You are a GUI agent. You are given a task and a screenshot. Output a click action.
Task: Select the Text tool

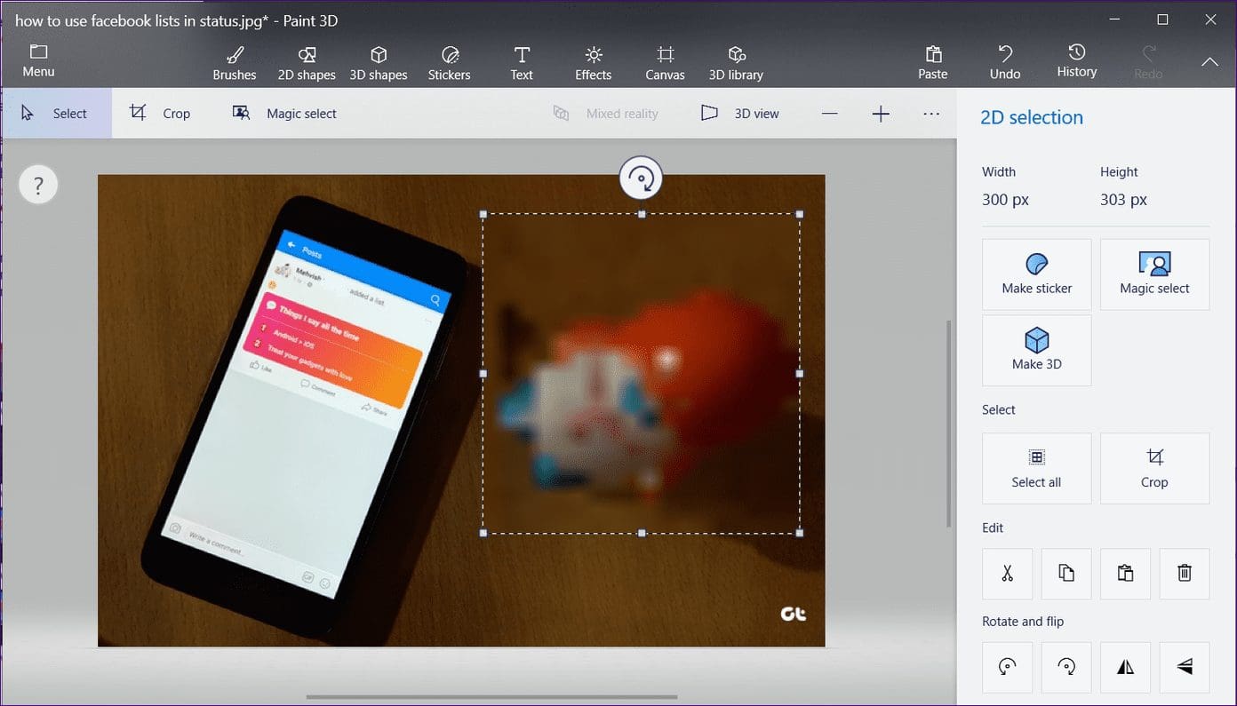(x=522, y=63)
